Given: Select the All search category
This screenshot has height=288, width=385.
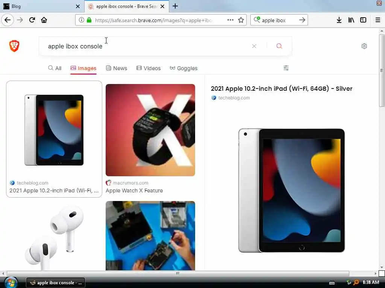Looking at the screenshot, I should 55,68.
